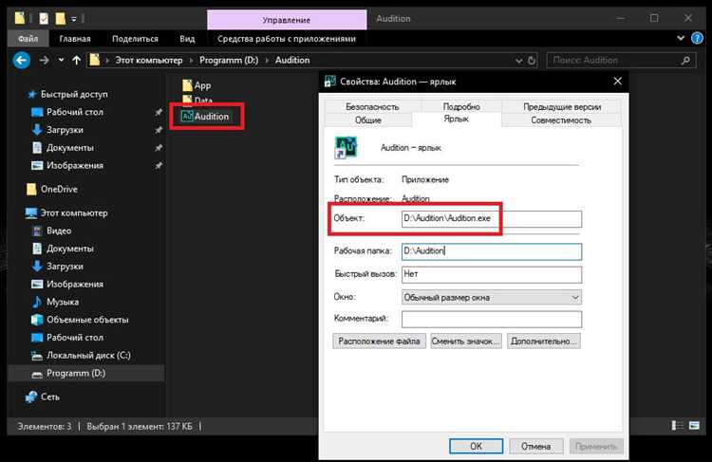Screen dimensions: 712x462
Task: Click the Back arrow navigation icon
Action: (x=21, y=60)
